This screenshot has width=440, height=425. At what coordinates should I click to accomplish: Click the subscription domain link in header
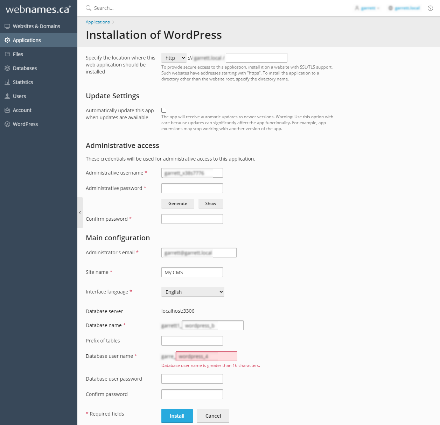click(407, 8)
